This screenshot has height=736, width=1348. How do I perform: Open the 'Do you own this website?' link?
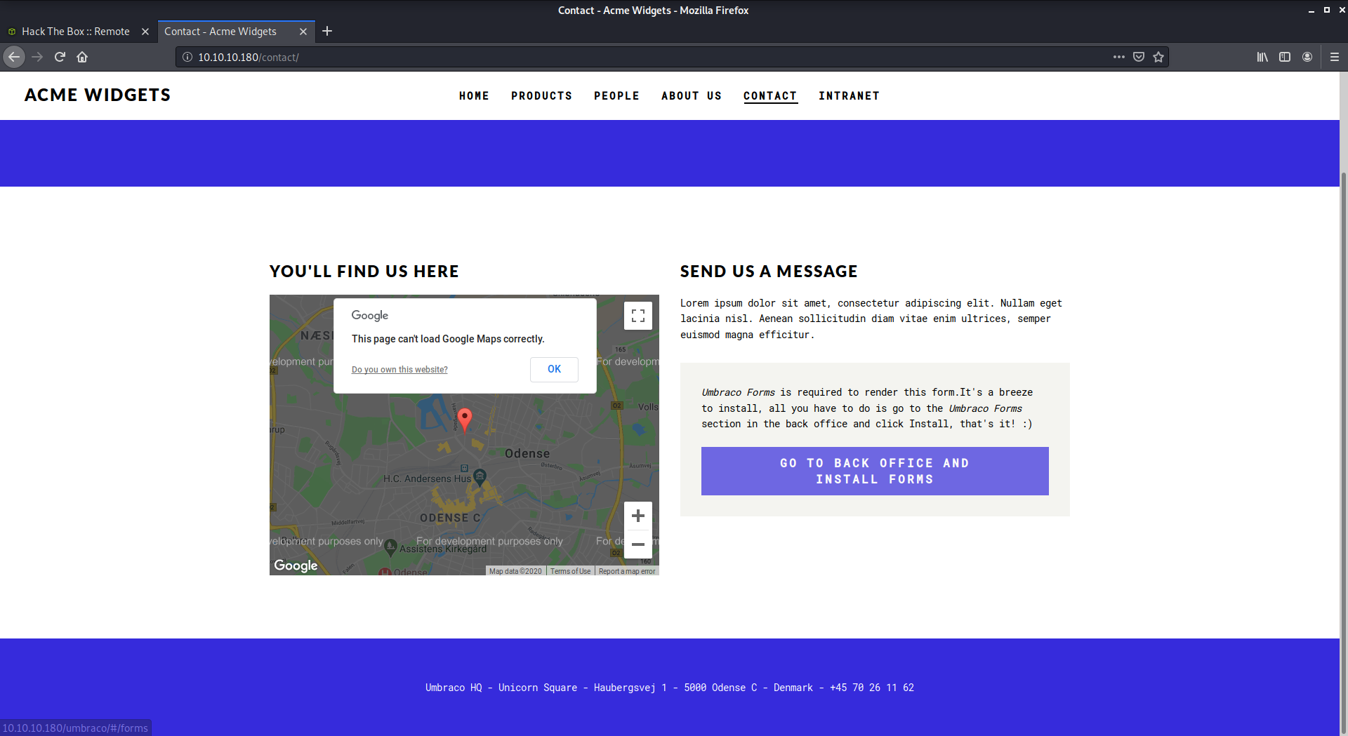tap(399, 369)
